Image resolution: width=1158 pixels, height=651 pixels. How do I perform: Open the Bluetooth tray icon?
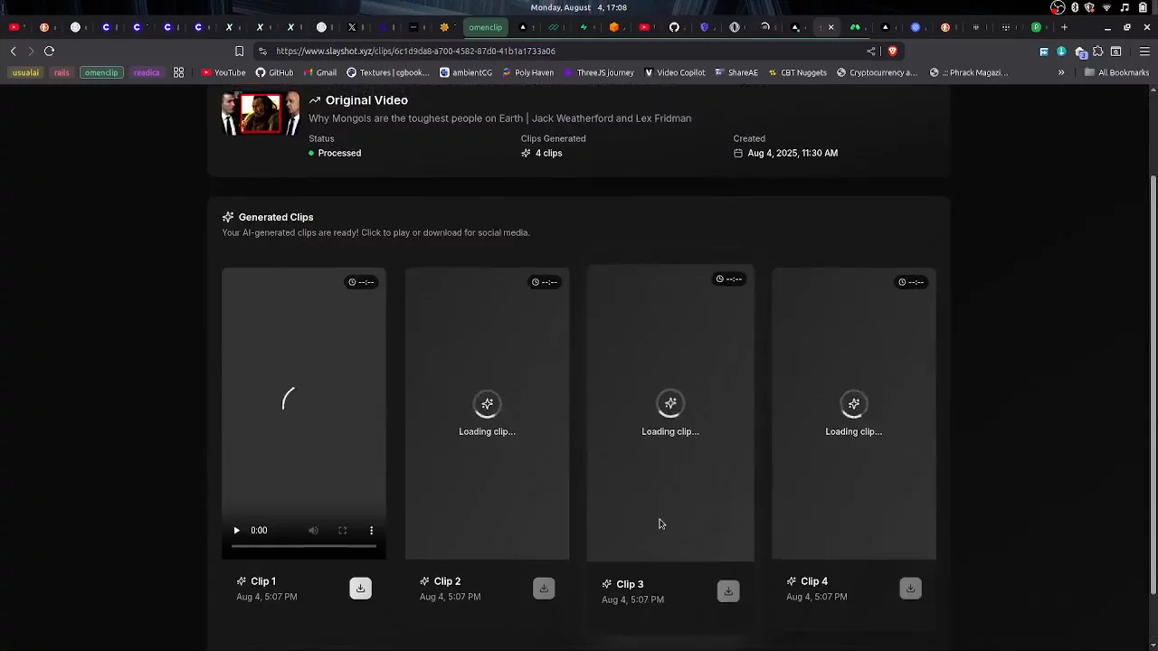pyautogui.click(x=1075, y=7)
